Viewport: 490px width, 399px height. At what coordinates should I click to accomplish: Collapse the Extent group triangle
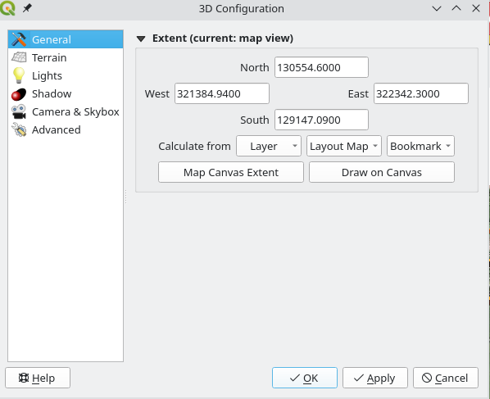(x=141, y=39)
